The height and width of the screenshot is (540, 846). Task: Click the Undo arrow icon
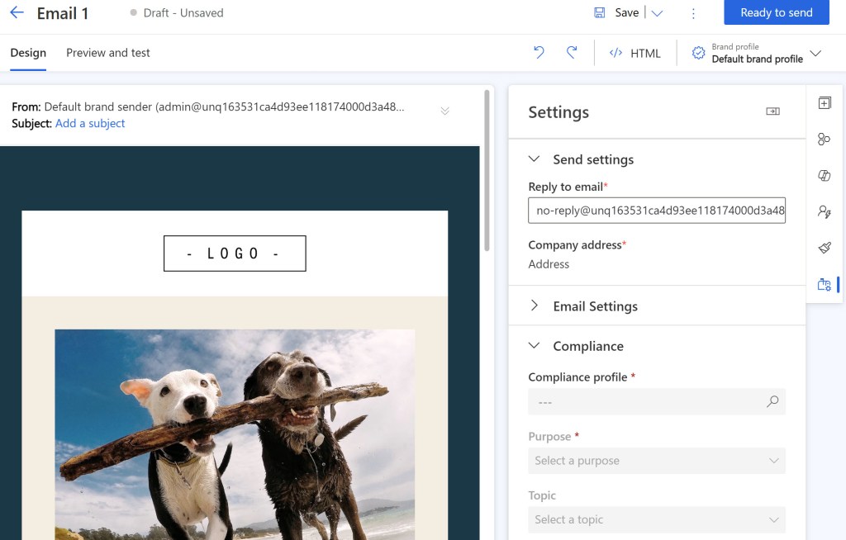point(539,52)
